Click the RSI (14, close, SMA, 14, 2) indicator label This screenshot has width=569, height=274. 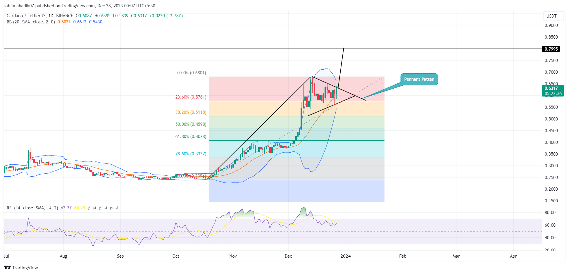[x=32, y=208]
